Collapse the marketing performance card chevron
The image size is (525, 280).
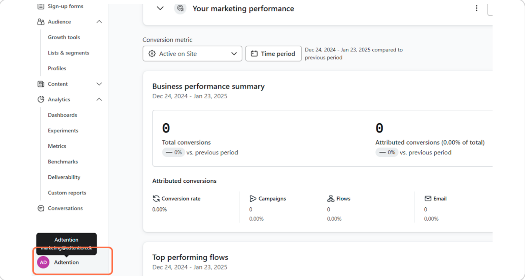click(160, 8)
